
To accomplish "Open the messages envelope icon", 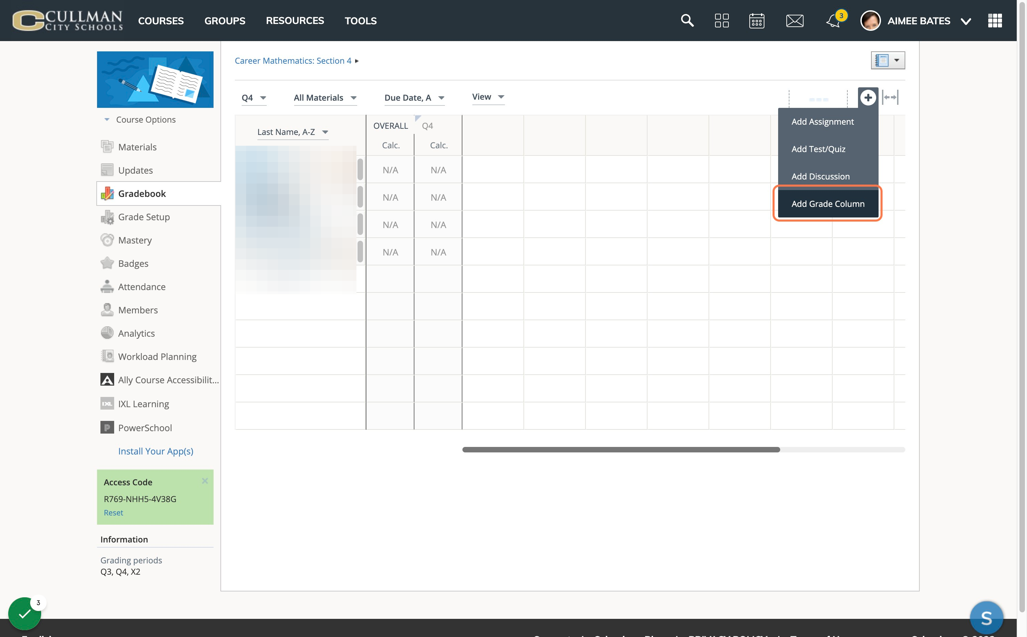I will (x=795, y=20).
